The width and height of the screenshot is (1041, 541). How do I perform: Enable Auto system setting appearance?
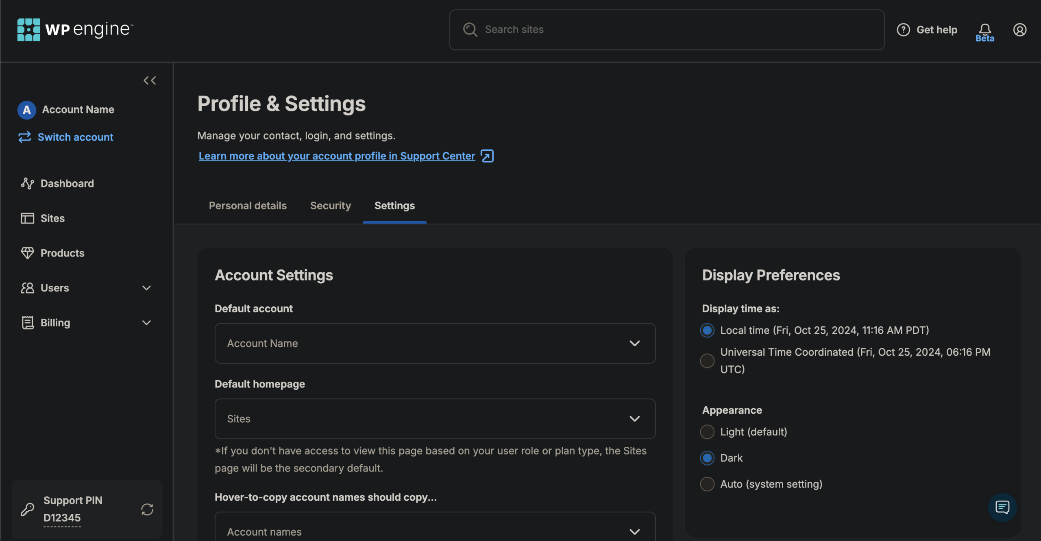(707, 484)
